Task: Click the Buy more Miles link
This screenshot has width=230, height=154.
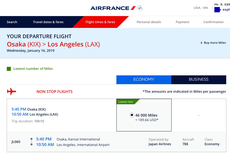Action: [215, 43]
